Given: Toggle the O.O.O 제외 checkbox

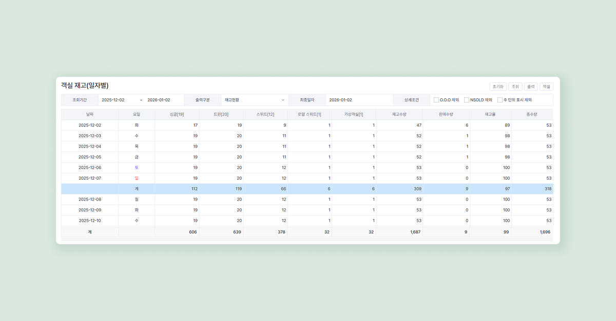Looking at the screenshot, I should tap(436, 100).
